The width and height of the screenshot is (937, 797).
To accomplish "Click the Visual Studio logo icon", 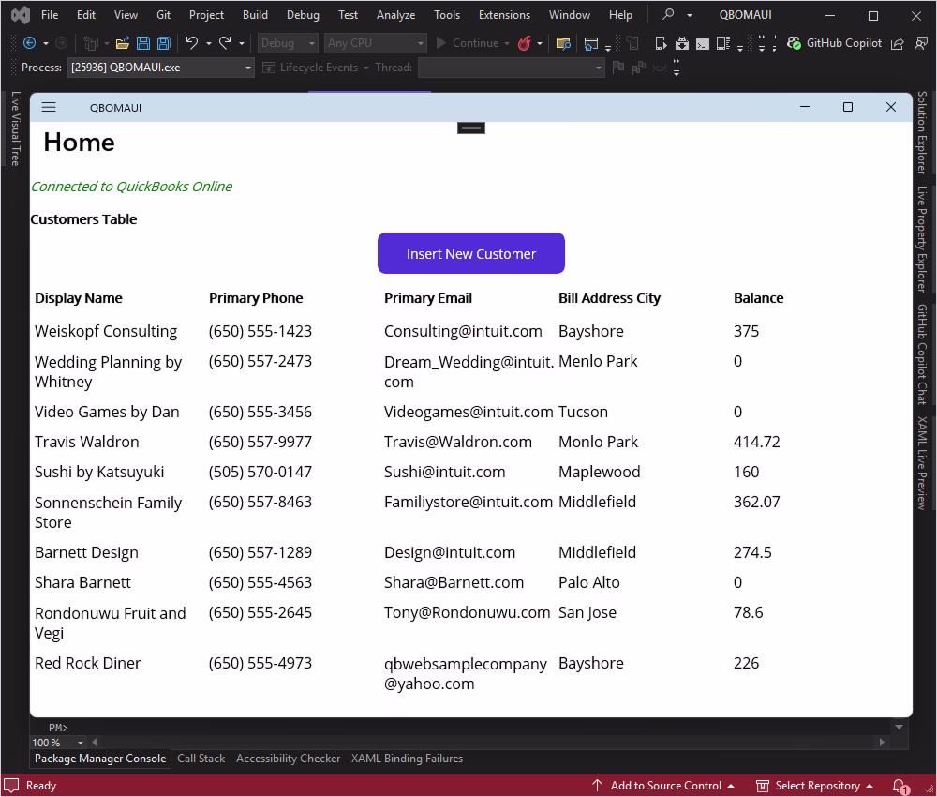I will coord(21,15).
